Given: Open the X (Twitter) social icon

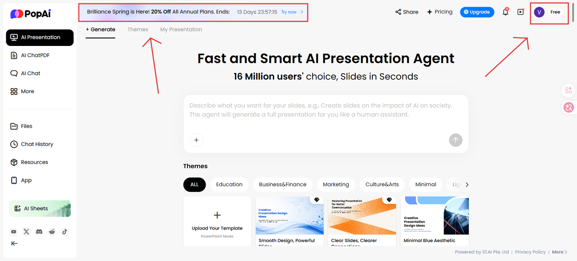Looking at the screenshot, I should pyautogui.click(x=27, y=232).
